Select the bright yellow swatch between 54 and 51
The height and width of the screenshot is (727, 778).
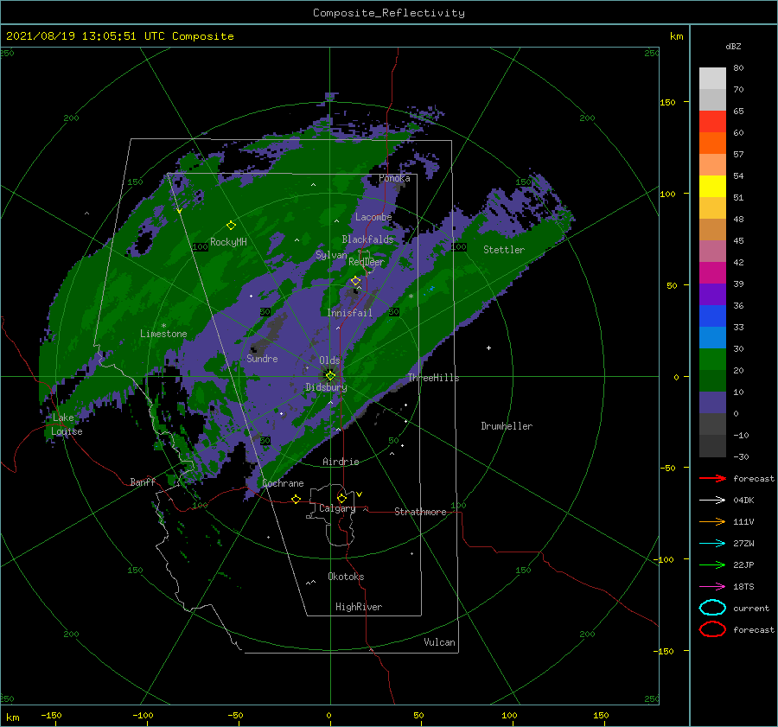(x=712, y=187)
